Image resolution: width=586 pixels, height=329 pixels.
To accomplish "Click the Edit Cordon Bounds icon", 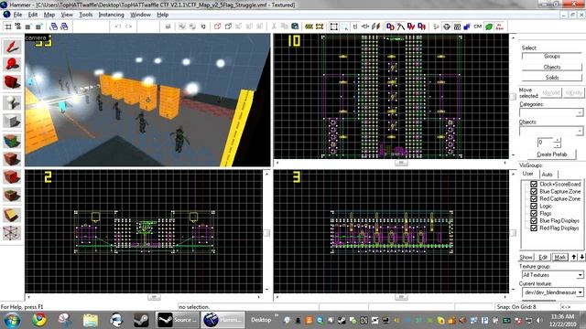I will coord(320,27).
